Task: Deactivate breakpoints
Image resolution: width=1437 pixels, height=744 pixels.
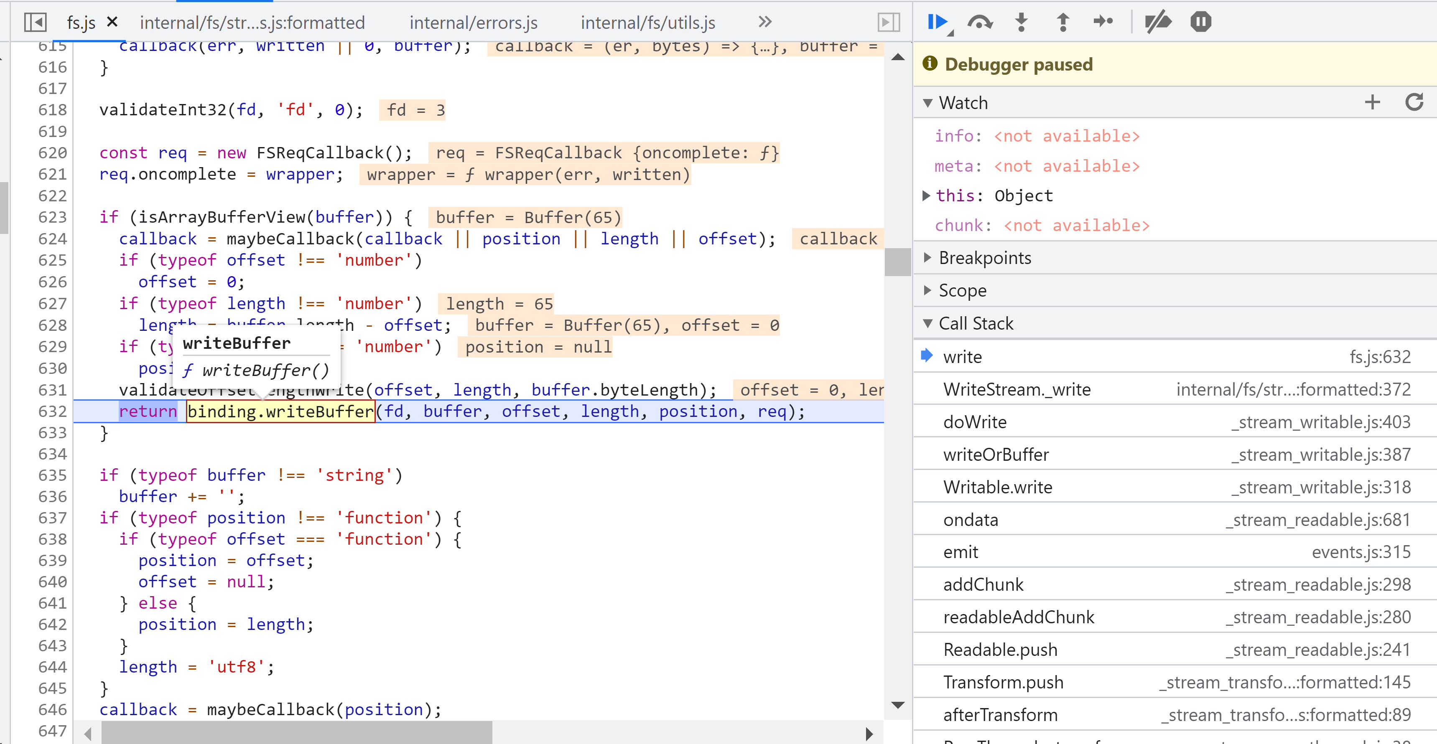Action: (x=1157, y=22)
